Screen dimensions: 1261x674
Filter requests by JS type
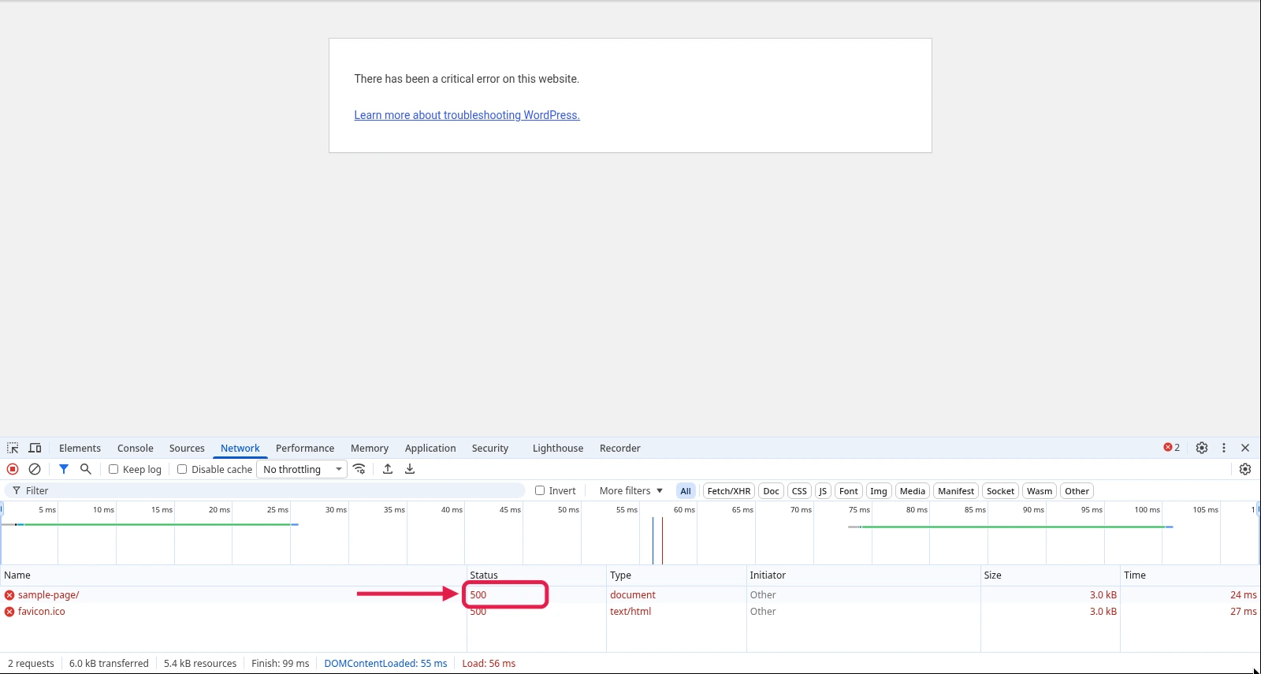click(823, 491)
